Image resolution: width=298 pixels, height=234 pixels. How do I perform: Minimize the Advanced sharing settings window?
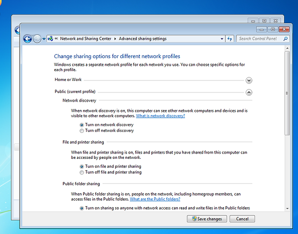click(262, 29)
